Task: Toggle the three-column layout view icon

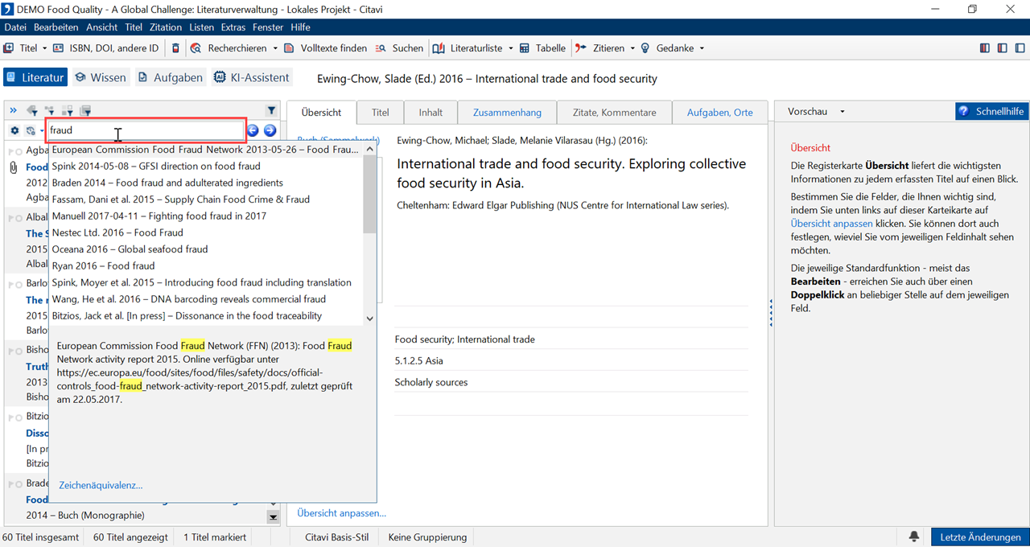Action: 985,48
